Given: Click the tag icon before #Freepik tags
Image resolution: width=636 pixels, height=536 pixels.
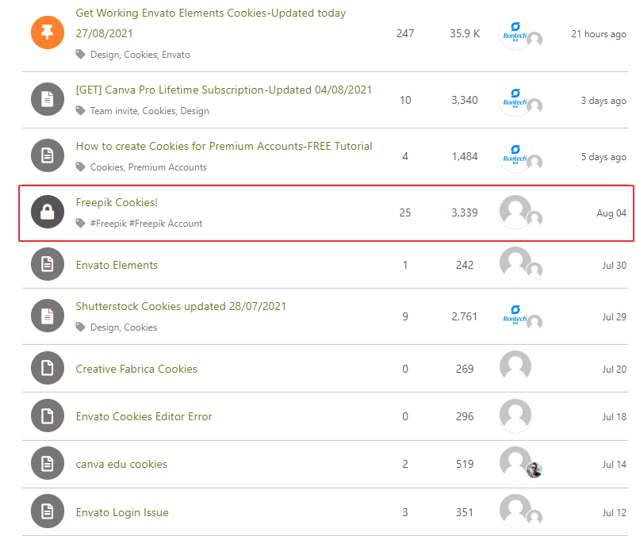Looking at the screenshot, I should coord(80,224).
